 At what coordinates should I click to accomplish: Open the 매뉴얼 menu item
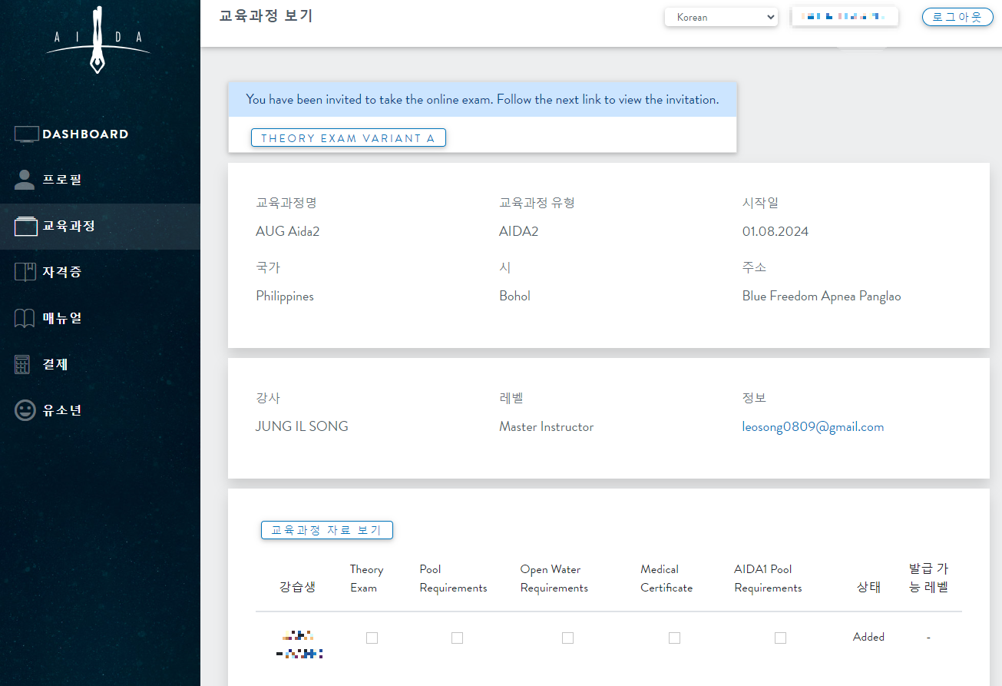click(x=100, y=318)
